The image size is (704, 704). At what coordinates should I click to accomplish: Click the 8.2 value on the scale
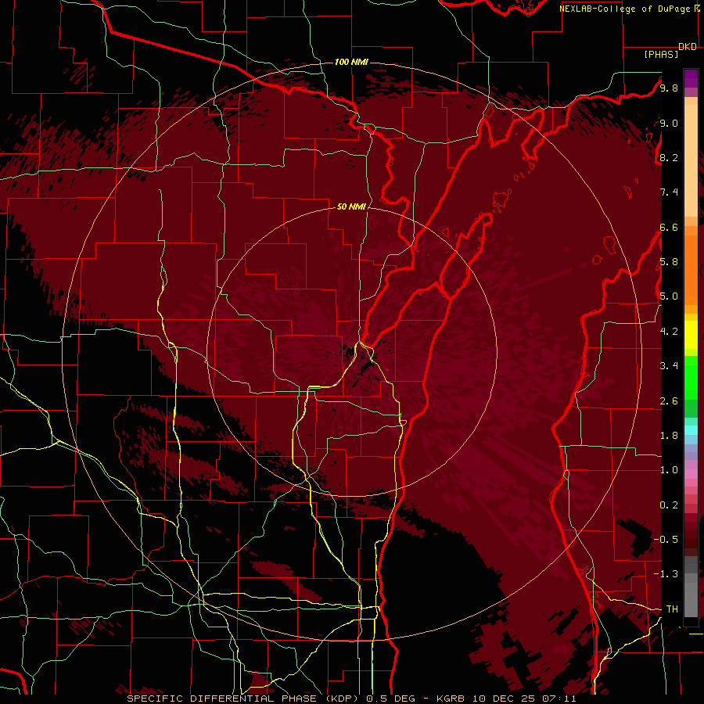pyautogui.click(x=669, y=157)
